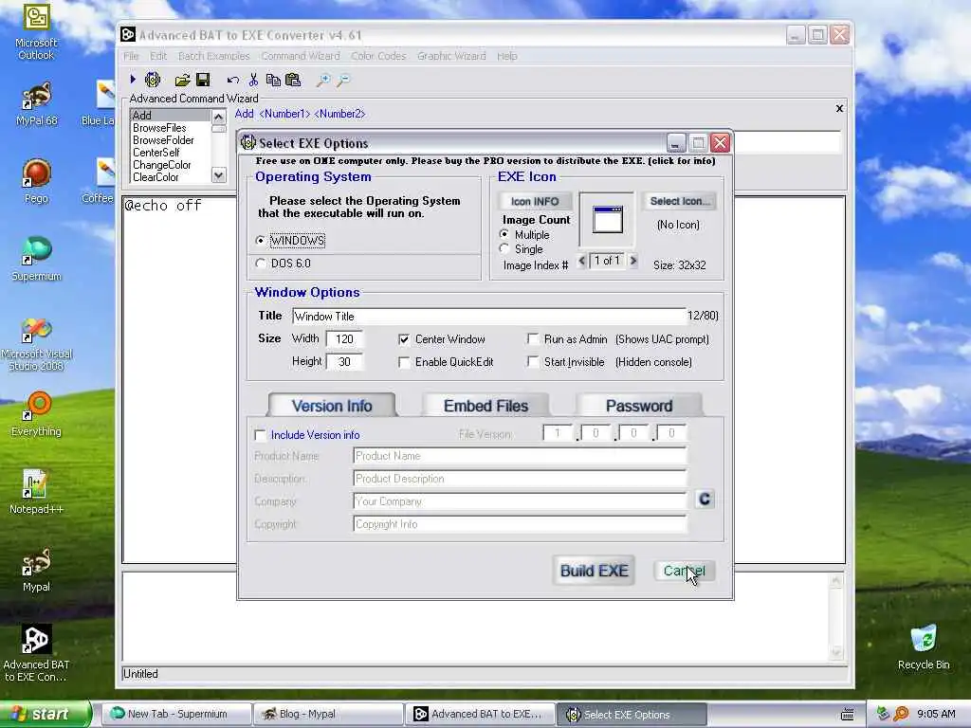Click the Microsoft Outlook desktop icon
Viewport: 971px width, 728px height.
click(36, 32)
